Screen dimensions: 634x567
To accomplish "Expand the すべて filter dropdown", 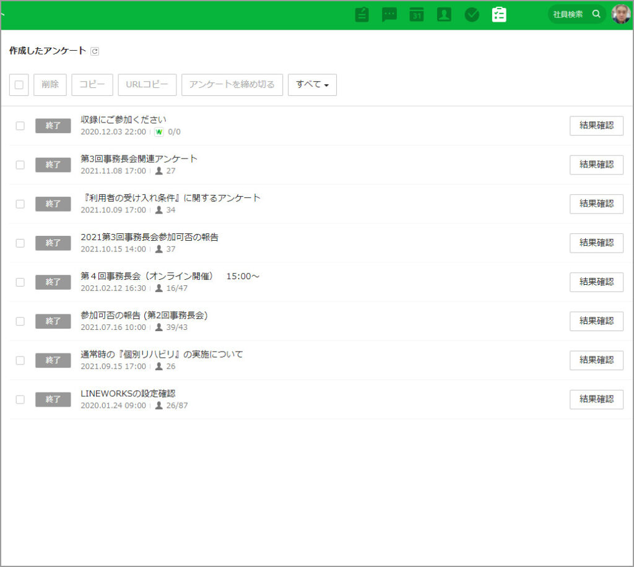I will click(x=312, y=85).
